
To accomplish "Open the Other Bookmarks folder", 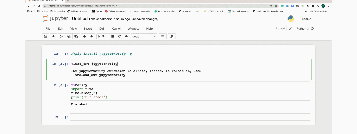I will pyautogui.click(x=320, y=11).
